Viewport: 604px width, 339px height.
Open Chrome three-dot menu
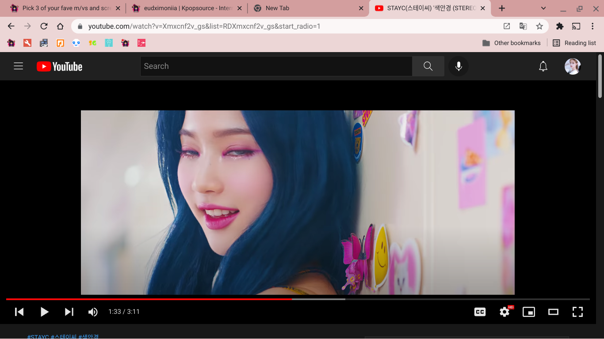coord(593,26)
